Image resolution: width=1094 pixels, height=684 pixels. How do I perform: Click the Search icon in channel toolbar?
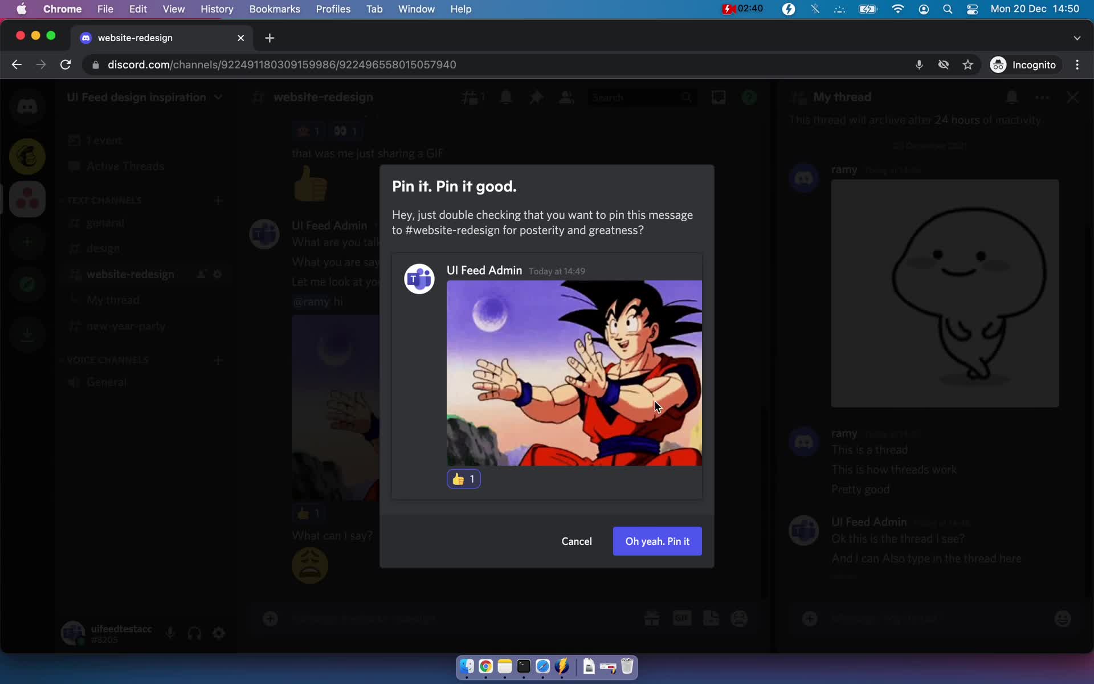pyautogui.click(x=686, y=97)
